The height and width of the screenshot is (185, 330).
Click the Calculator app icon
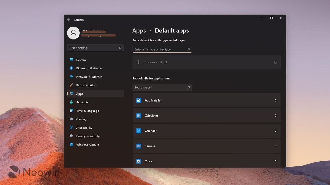click(139, 116)
